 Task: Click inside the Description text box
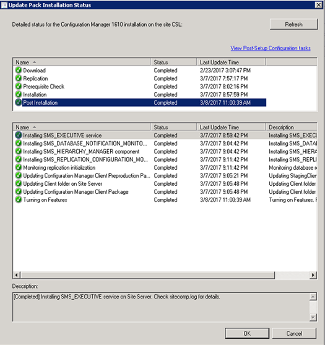161,307
